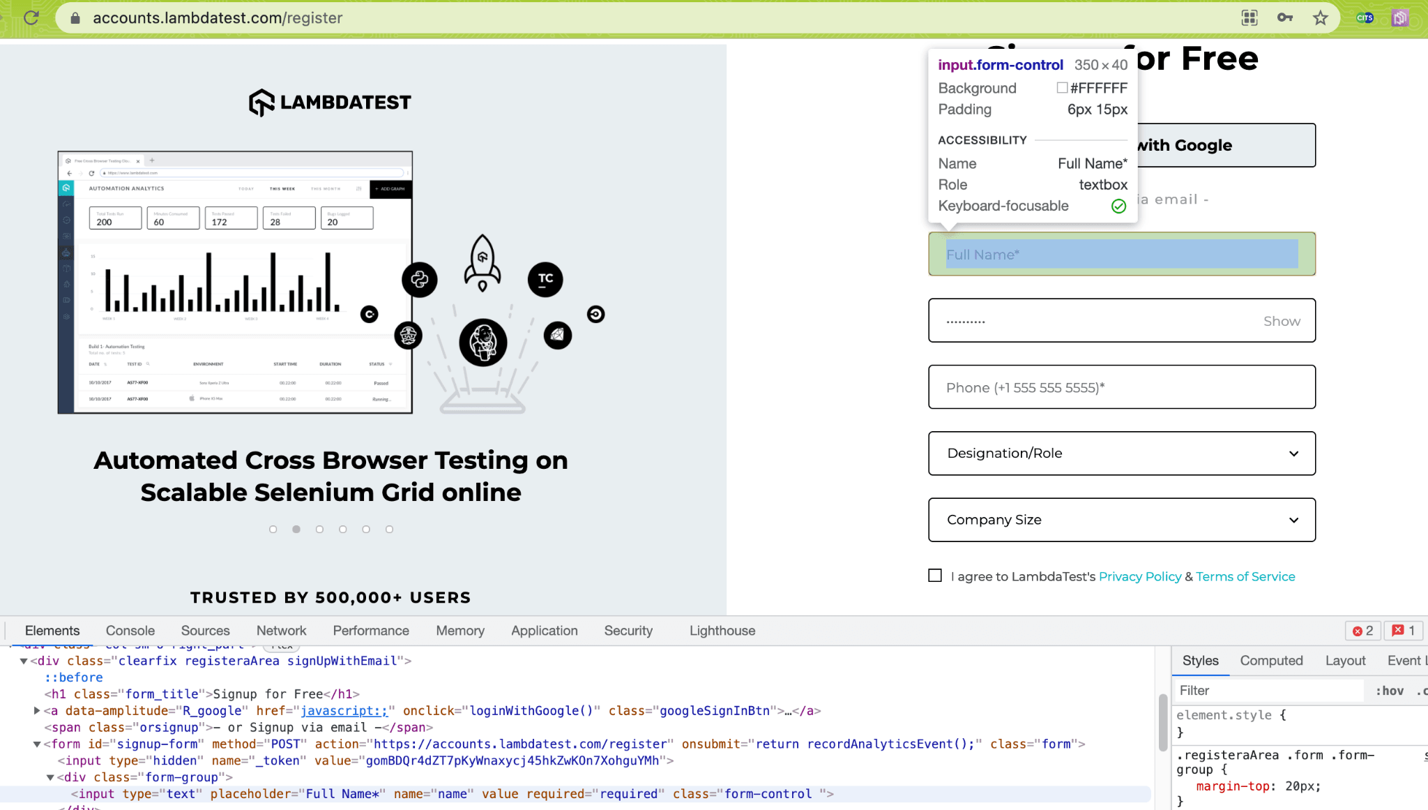Click the lock icon in address bar
1428x810 pixels.
(75, 18)
